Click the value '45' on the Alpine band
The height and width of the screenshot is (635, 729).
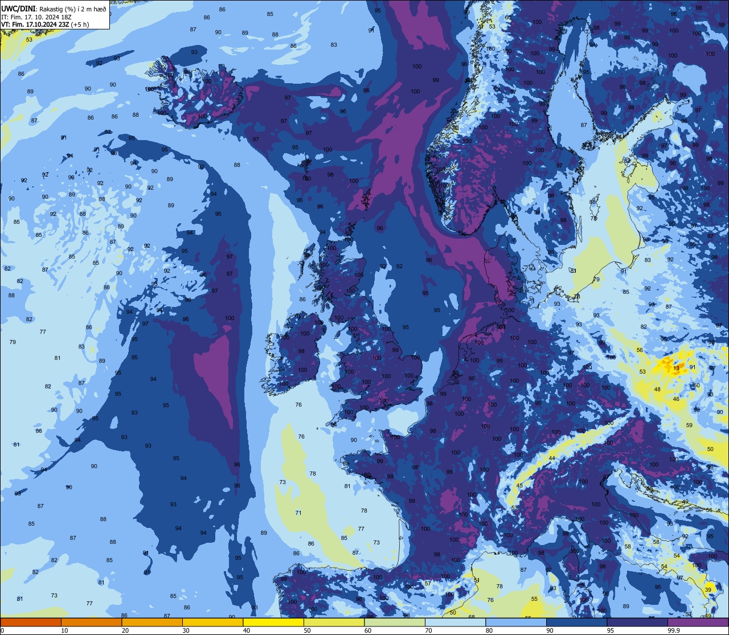click(519, 486)
